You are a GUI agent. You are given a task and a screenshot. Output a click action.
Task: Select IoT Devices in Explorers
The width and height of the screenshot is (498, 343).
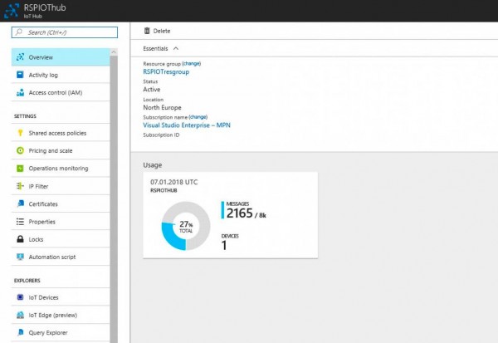coord(43,297)
